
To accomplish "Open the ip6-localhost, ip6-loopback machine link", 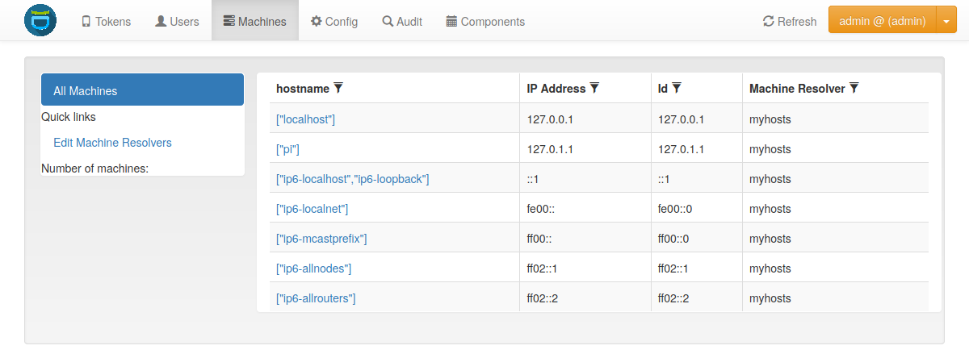I will point(353,179).
